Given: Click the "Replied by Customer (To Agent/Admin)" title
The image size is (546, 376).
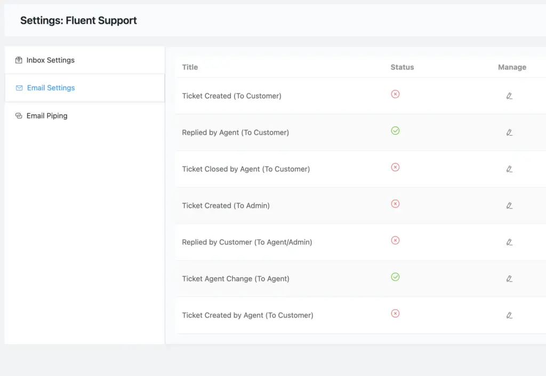Looking at the screenshot, I should tap(247, 242).
